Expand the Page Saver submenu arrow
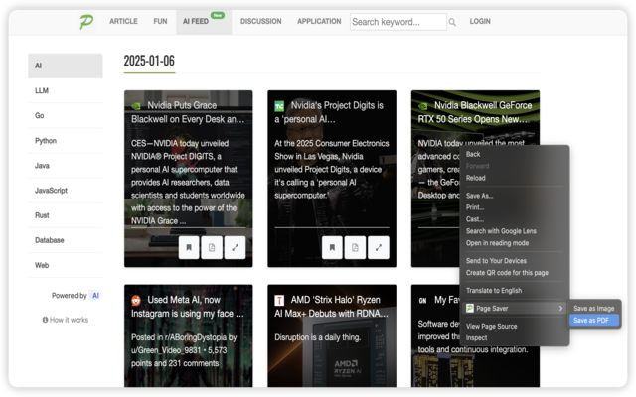 click(560, 309)
